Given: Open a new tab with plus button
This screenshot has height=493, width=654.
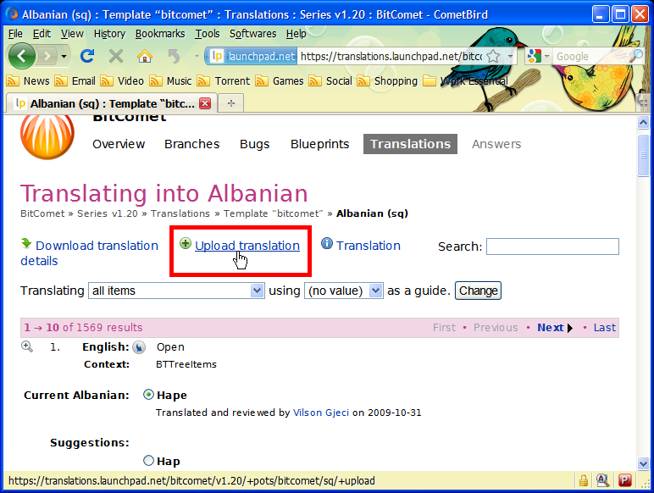Looking at the screenshot, I should [231, 103].
